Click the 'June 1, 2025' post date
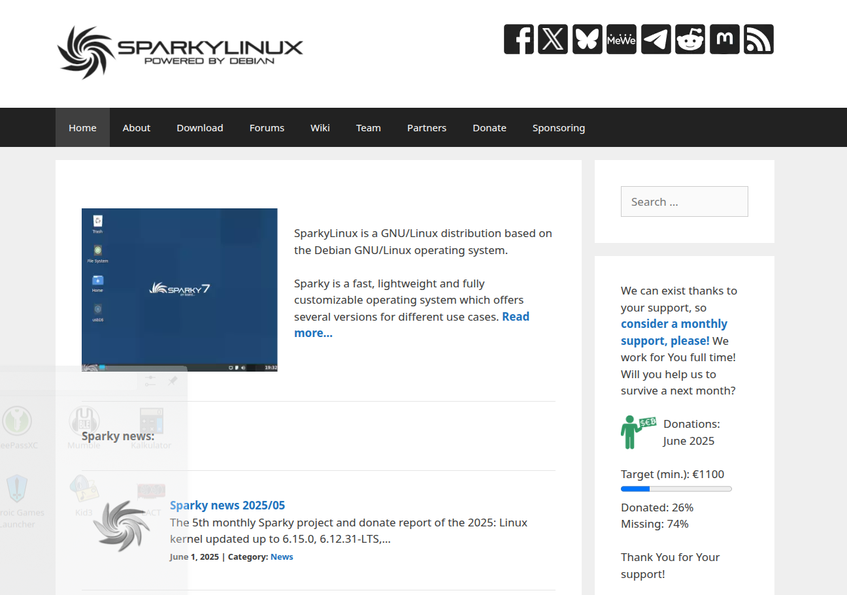Screen dimensions: 847x595 [x=194, y=557]
